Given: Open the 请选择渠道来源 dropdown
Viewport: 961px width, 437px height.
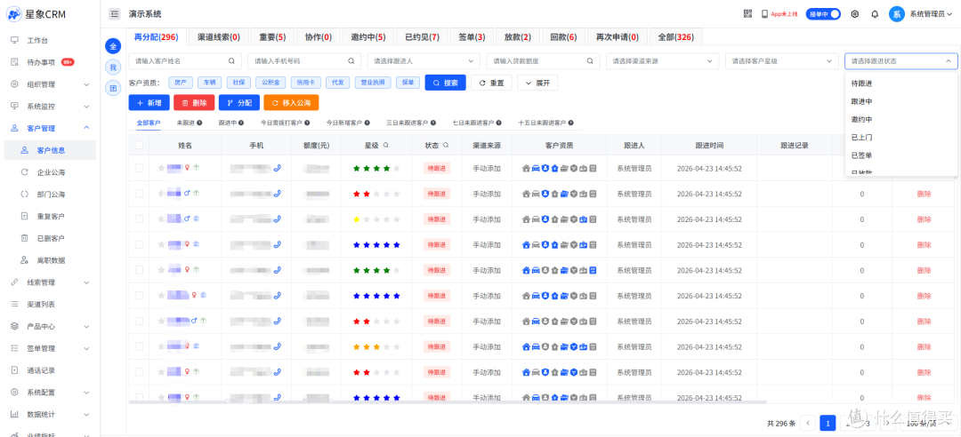Looking at the screenshot, I should coord(663,61).
